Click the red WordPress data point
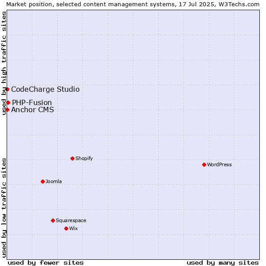This screenshot has width=266, height=266. [x=204, y=165]
